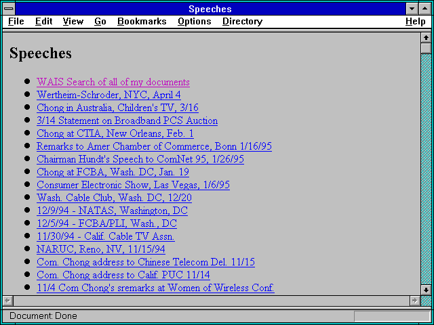Open 12/9/94 NATAS, Washington, DC link

tap(112, 211)
